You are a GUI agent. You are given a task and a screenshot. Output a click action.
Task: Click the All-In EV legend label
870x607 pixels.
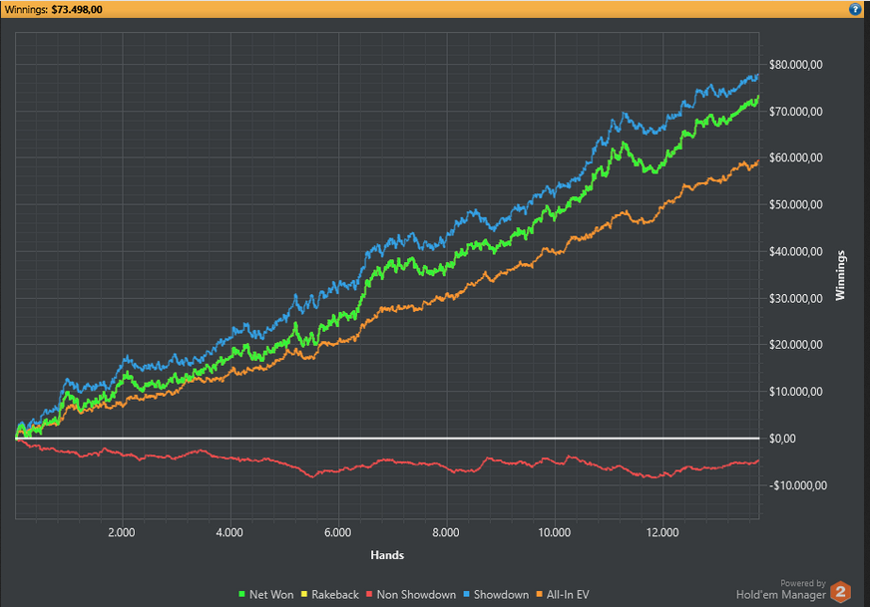point(568,594)
